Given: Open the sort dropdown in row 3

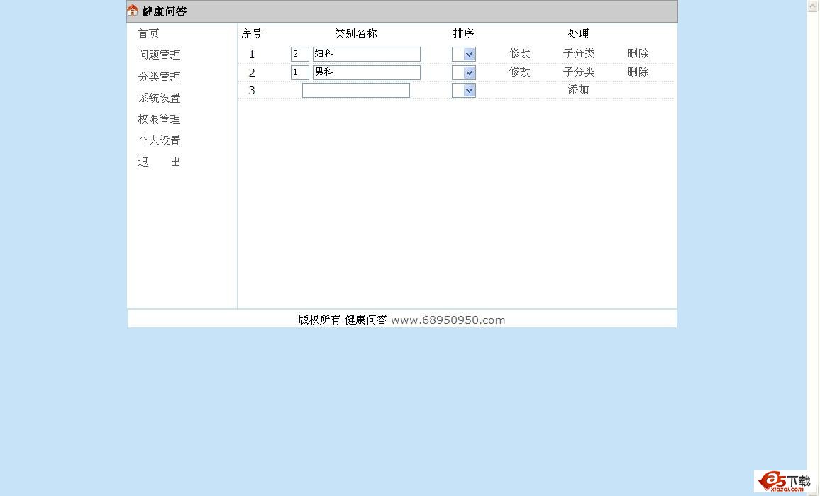Looking at the screenshot, I should [464, 91].
